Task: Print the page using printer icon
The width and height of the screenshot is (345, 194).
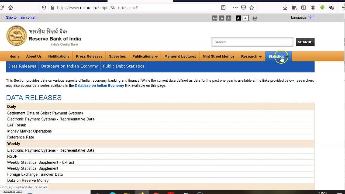Action: (x=255, y=18)
